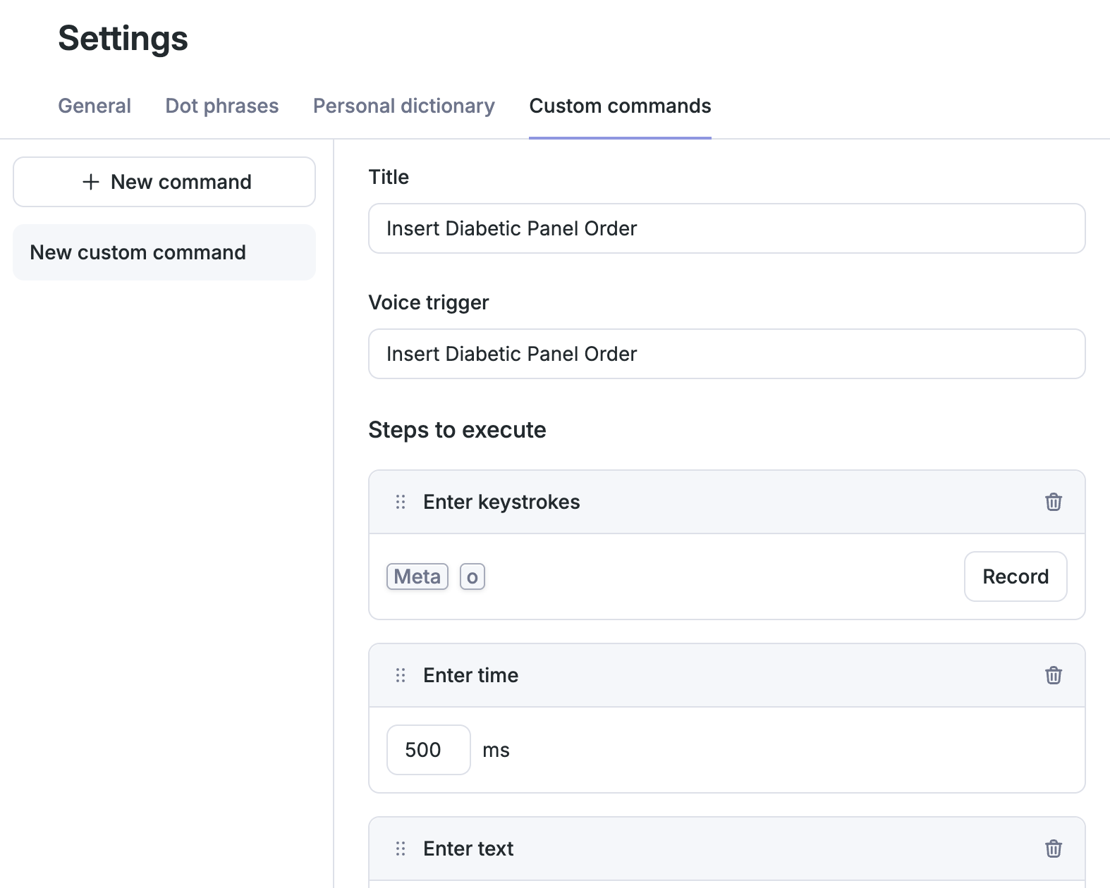
Task: Click the Record keystrokes button
Action: coord(1016,576)
